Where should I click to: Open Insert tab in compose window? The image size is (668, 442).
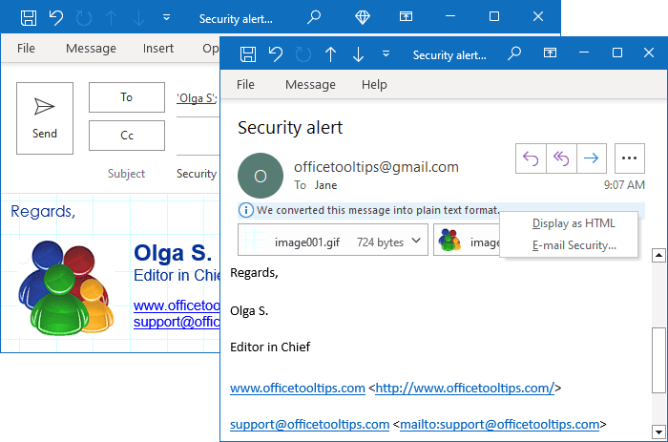tap(158, 48)
